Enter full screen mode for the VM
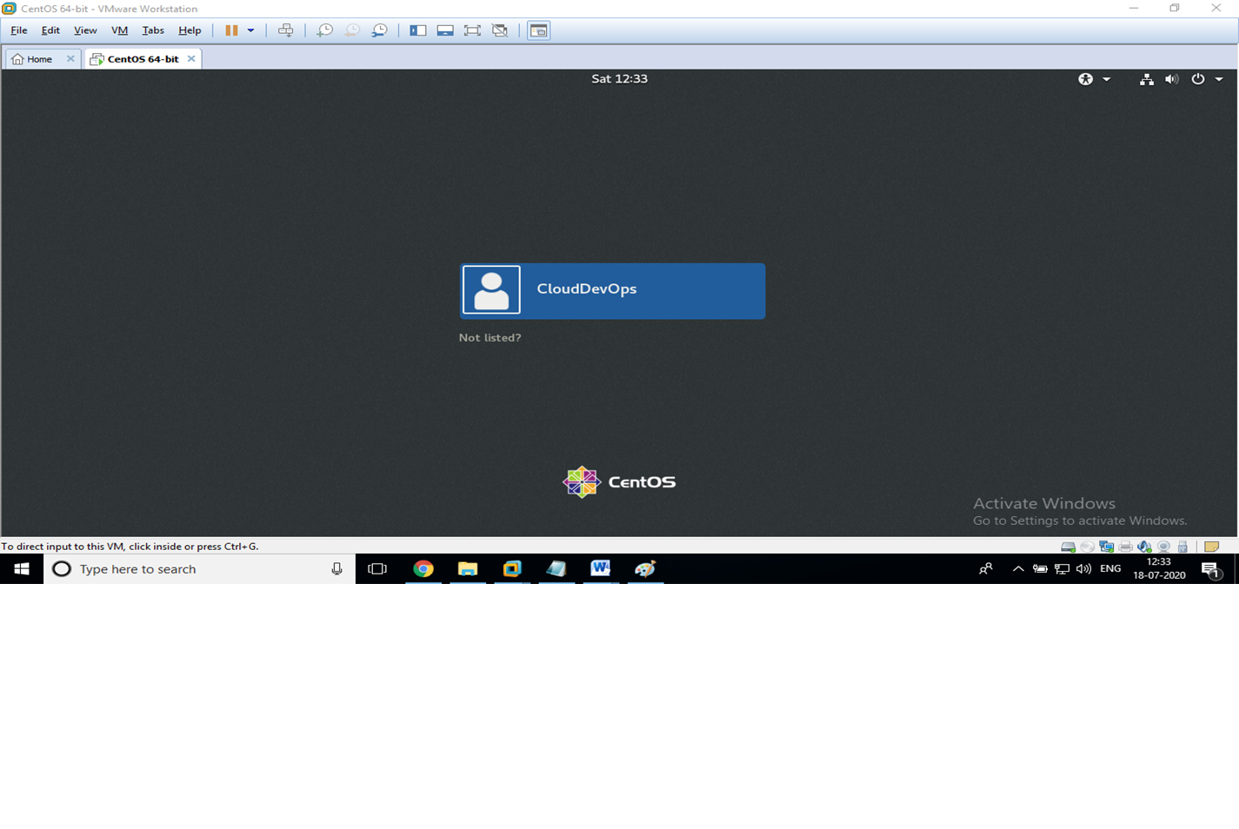The height and width of the screenshot is (829, 1239). [472, 30]
